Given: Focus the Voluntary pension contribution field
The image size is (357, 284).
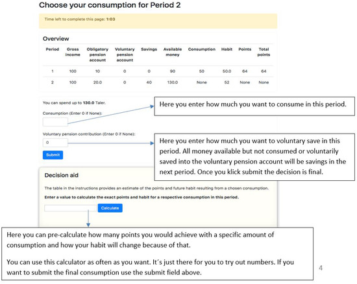Looking at the screenshot, I should (55, 143).
